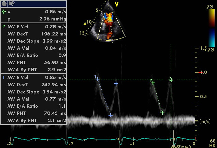
Task: Select green caliper marker labeled 2 on E peak
Action: click(x=153, y=83)
